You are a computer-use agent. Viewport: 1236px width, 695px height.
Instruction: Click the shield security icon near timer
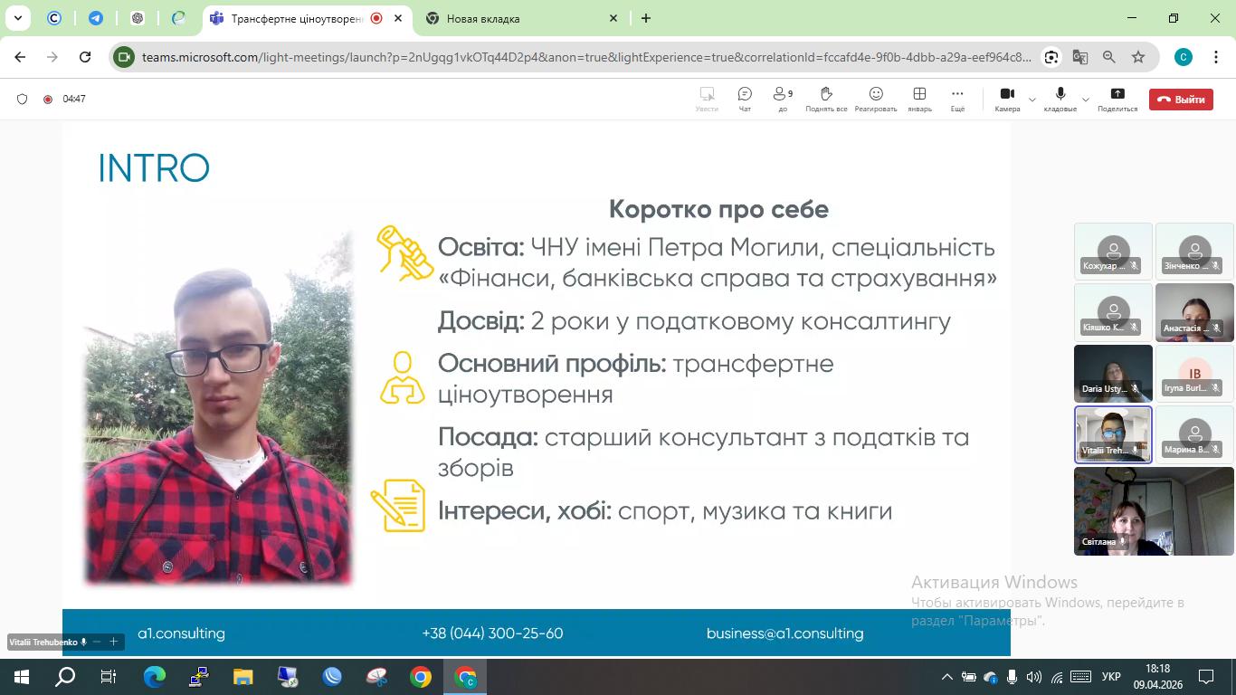[x=23, y=100]
